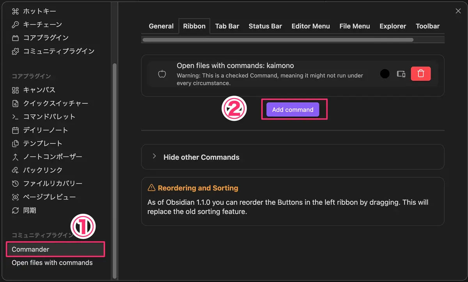Click the apple icon of kaimono command
The image size is (468, 282).
(162, 74)
